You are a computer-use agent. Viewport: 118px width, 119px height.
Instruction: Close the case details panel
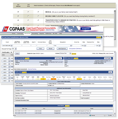(17, 53)
